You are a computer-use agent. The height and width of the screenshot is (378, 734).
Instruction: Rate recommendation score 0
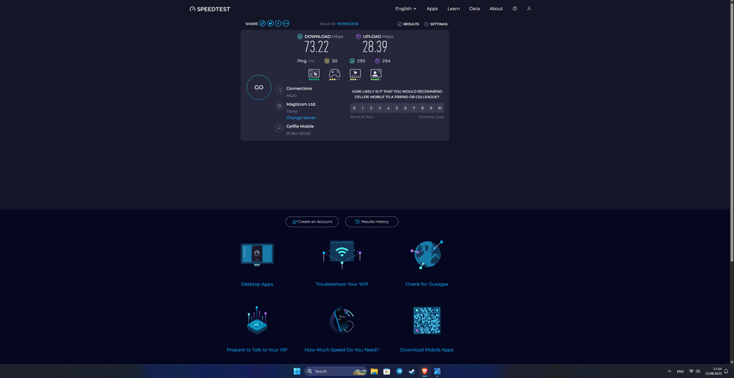(x=354, y=108)
